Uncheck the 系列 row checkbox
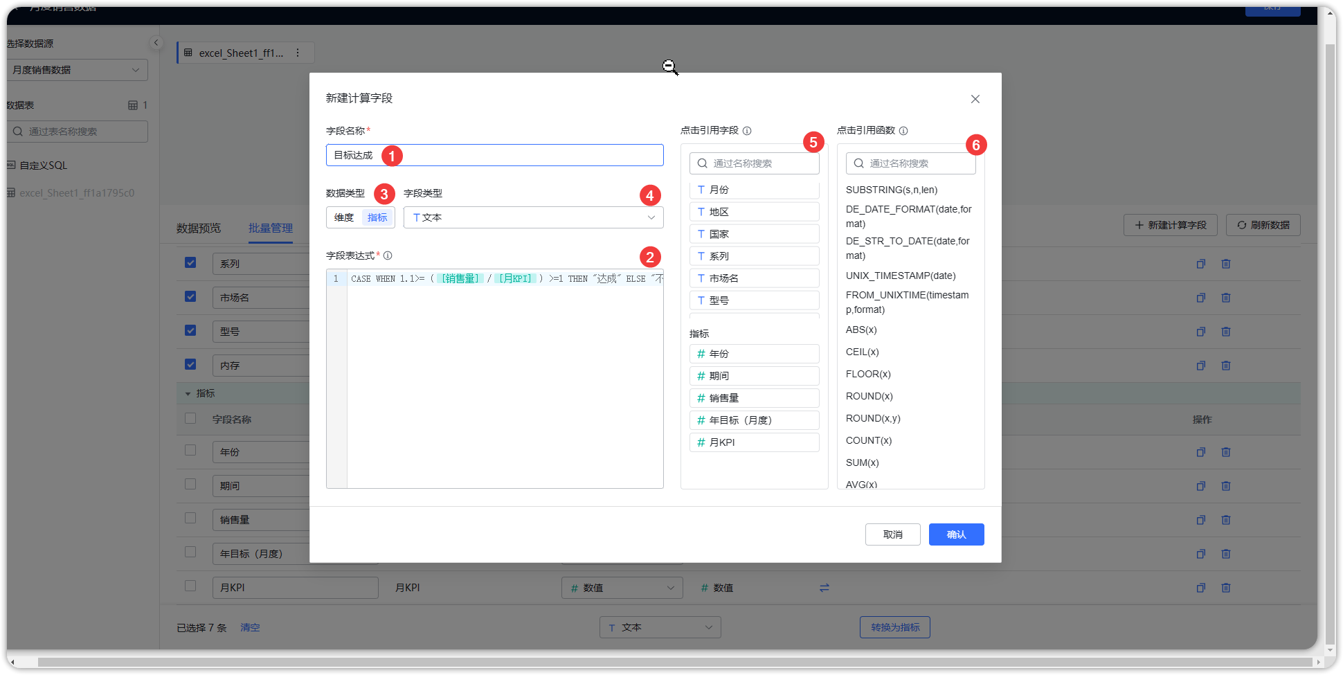The width and height of the screenshot is (1343, 675). 190,262
